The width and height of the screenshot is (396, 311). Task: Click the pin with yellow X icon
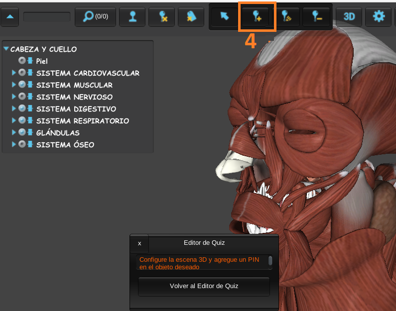[x=161, y=17]
